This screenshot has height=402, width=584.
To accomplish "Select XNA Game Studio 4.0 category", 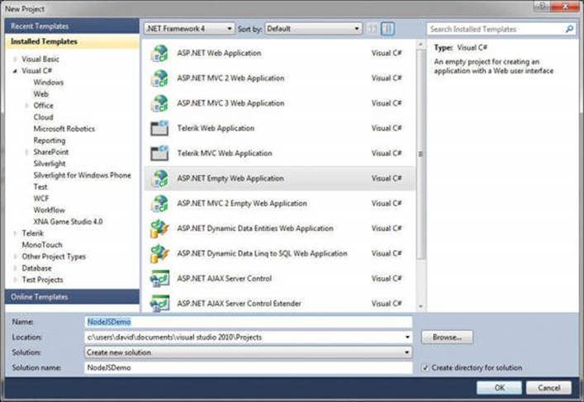I will tap(68, 222).
